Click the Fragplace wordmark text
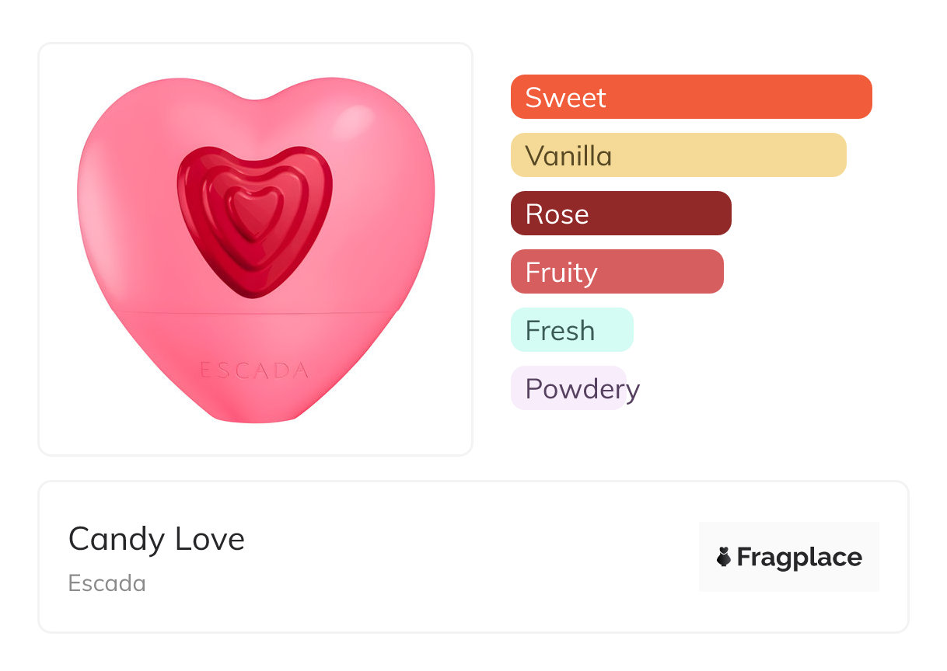This screenshot has width=947, height=671. click(x=799, y=557)
